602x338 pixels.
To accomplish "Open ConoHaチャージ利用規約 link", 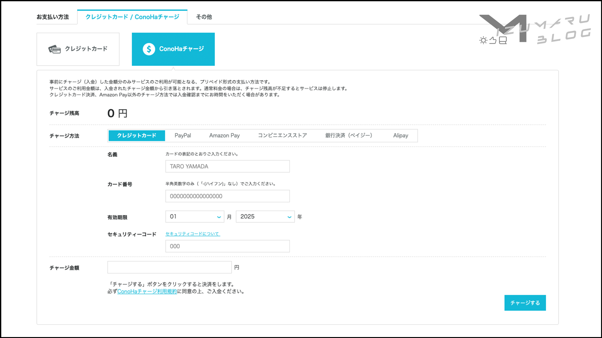I will point(147,291).
